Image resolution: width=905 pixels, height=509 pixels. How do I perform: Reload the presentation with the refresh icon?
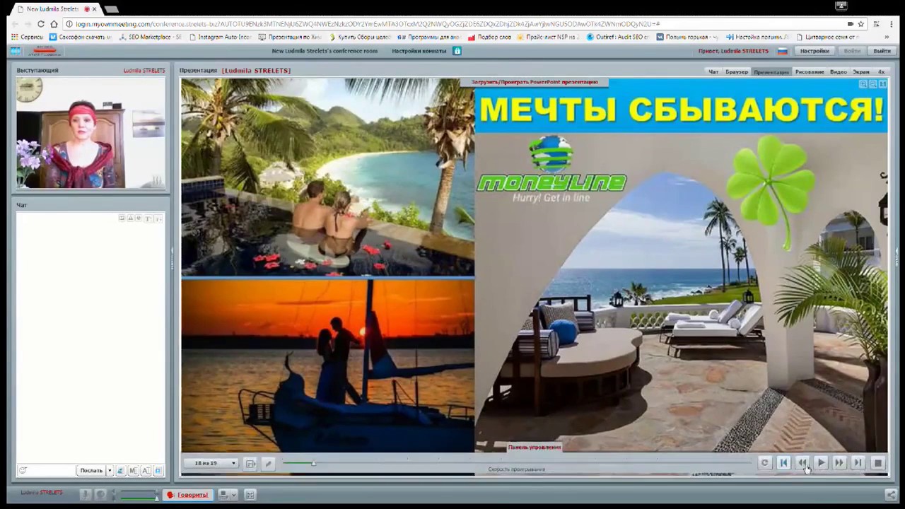click(x=764, y=463)
